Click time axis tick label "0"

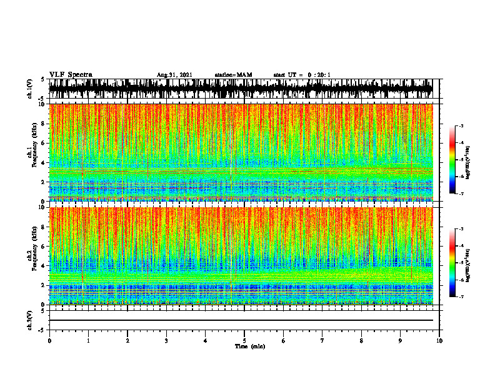(x=49, y=341)
